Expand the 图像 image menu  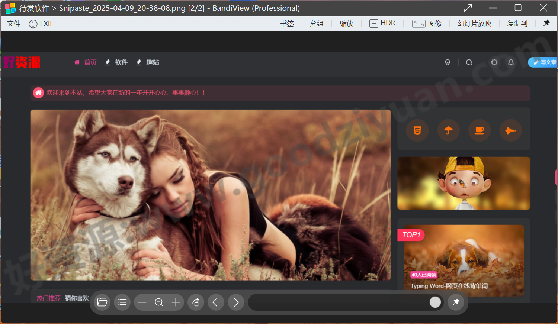tap(427, 23)
